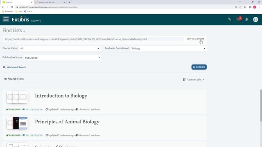Open the Course Code sort dropdown
The height and width of the screenshot is (147, 262).
[x=196, y=80]
